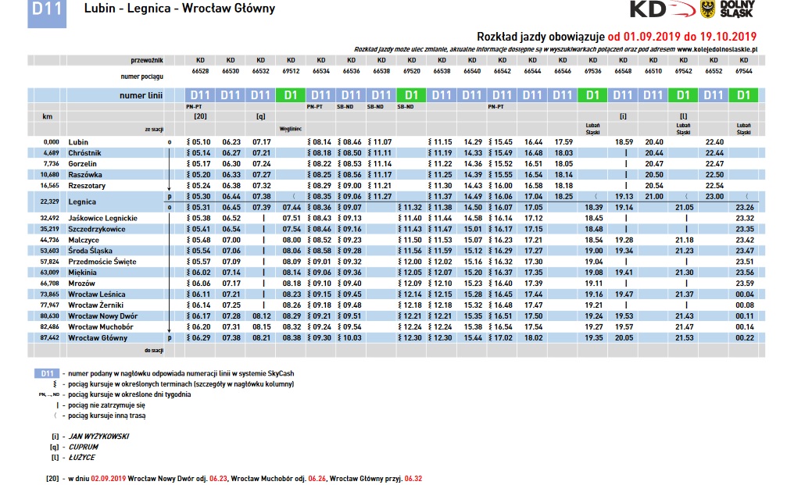787x485 pixels.
Task: Click the green D1 badge above train 69520
Action: (411, 95)
